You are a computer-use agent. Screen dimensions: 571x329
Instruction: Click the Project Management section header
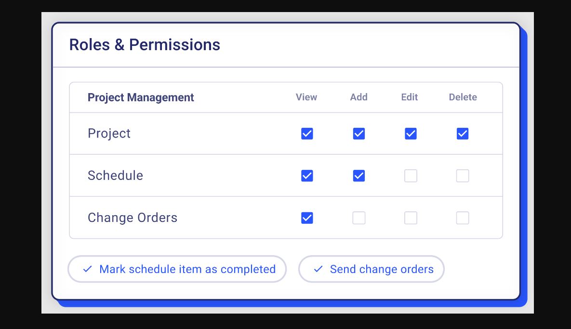[141, 97]
